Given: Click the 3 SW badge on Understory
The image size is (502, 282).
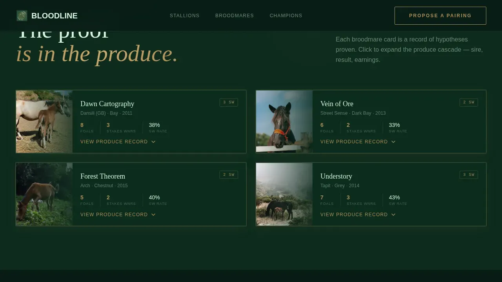Looking at the screenshot, I should [x=469, y=175].
